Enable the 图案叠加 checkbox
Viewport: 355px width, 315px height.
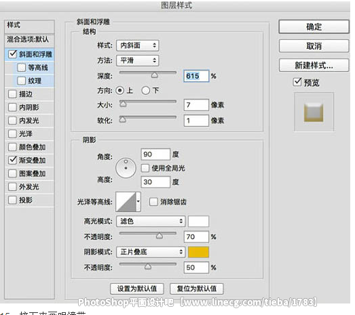pos(12,173)
